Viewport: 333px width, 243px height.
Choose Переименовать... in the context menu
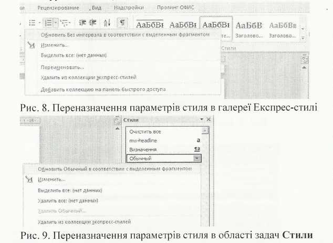62,67
